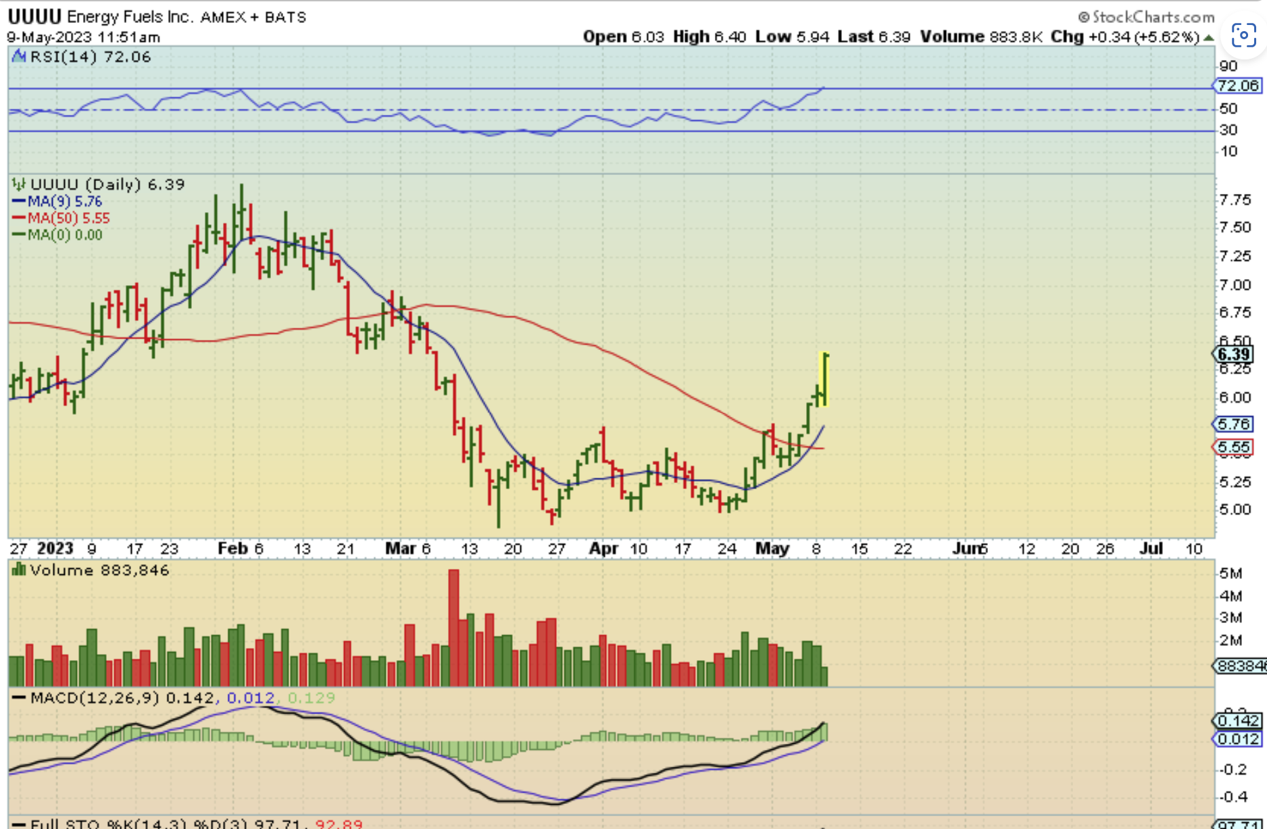This screenshot has height=829, width=1267.
Task: Click the boxed 0.142 MACD axis tag
Action: [1238, 721]
